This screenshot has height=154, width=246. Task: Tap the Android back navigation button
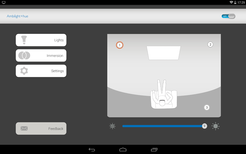coord(92,149)
